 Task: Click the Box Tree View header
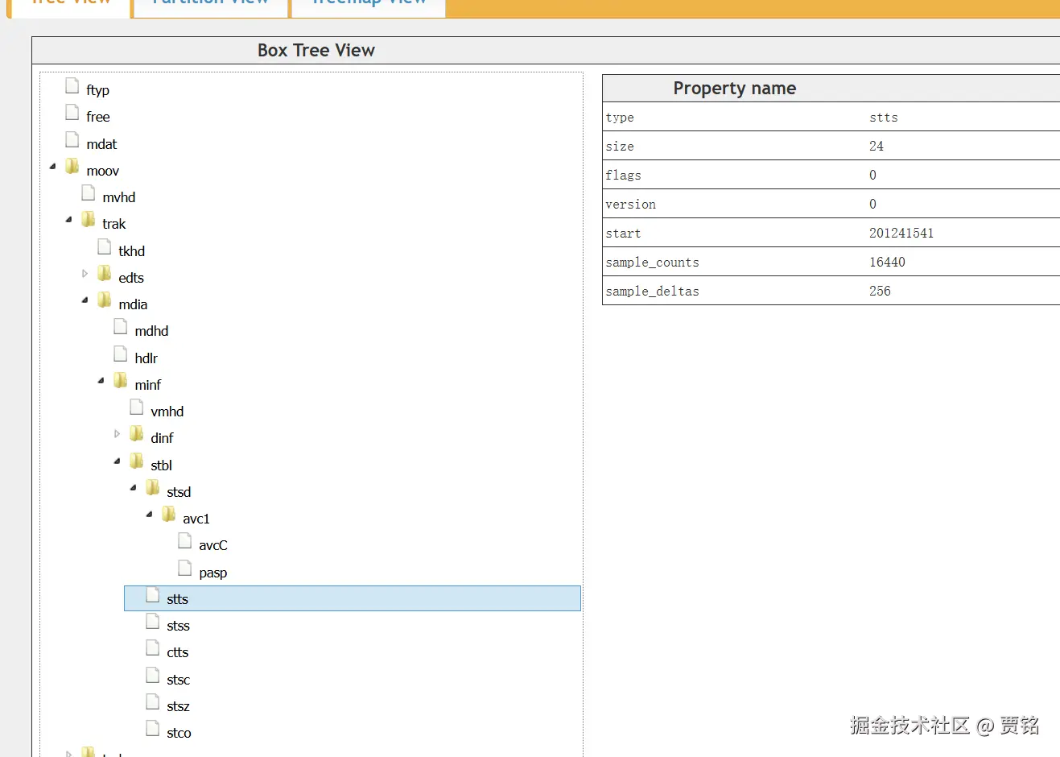pos(316,50)
